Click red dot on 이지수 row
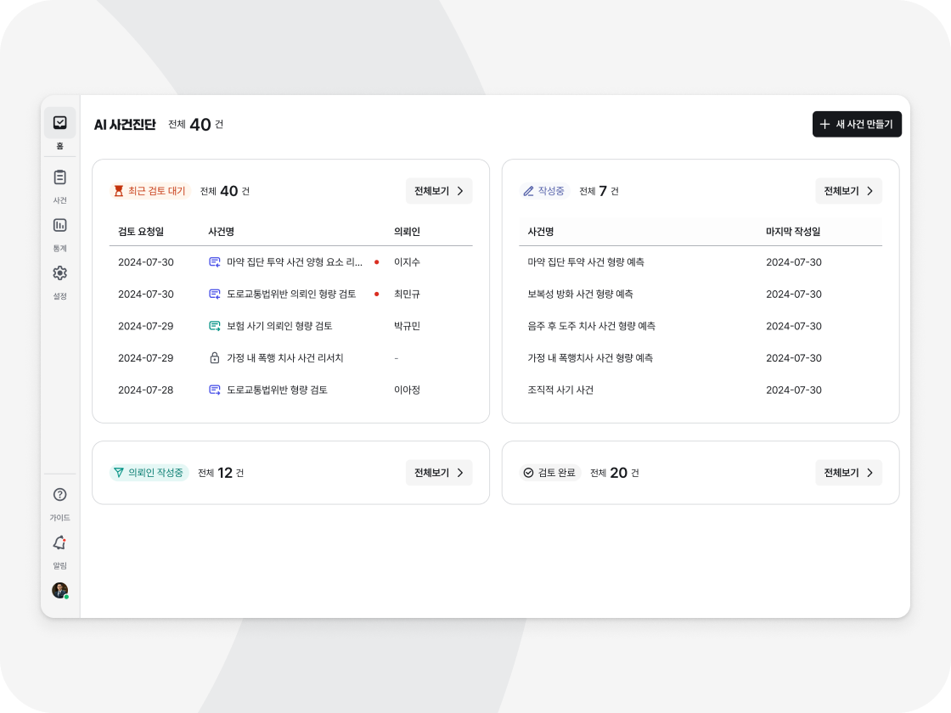Image resolution: width=951 pixels, height=713 pixels. click(x=377, y=262)
